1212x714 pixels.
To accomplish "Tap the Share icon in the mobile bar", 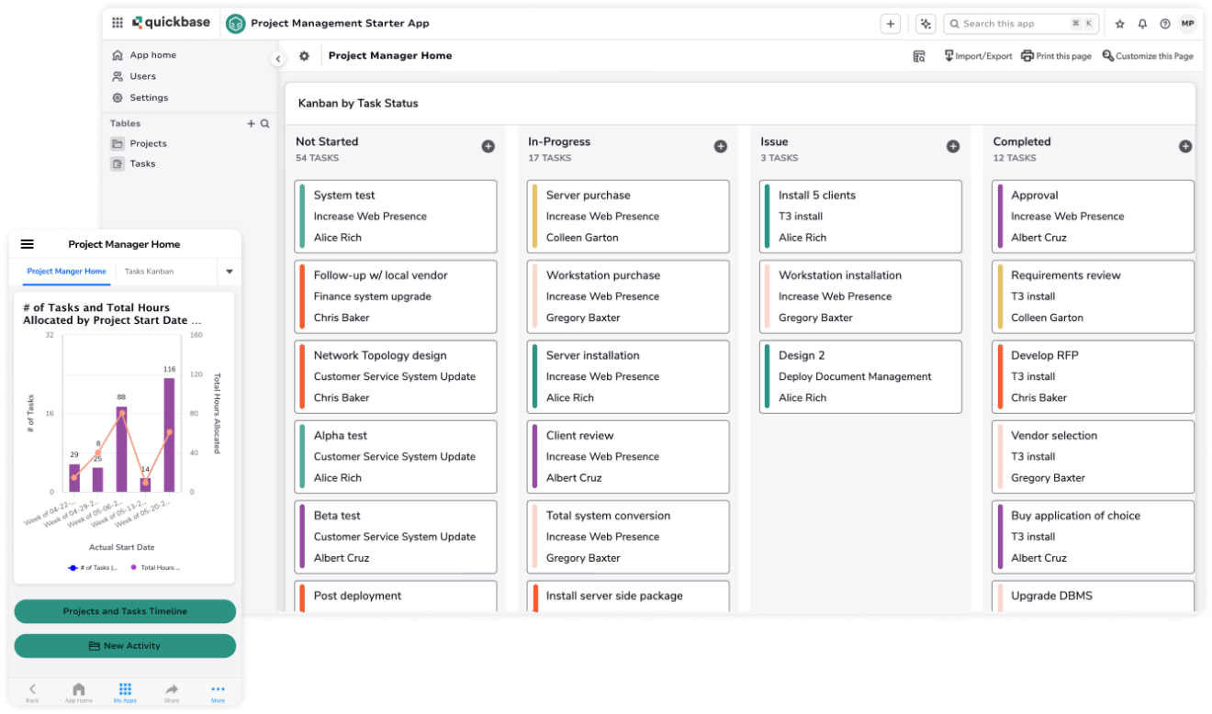I will pyautogui.click(x=171, y=691).
